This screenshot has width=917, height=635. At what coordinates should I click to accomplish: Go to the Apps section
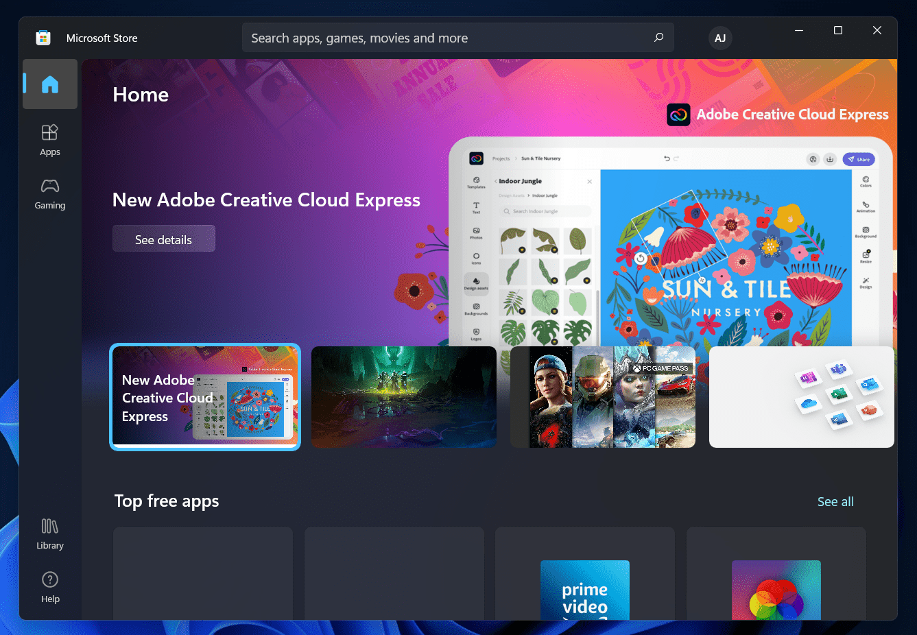(50, 140)
